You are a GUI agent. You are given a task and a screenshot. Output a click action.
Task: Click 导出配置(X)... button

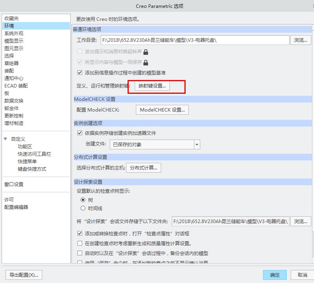tap(24, 275)
